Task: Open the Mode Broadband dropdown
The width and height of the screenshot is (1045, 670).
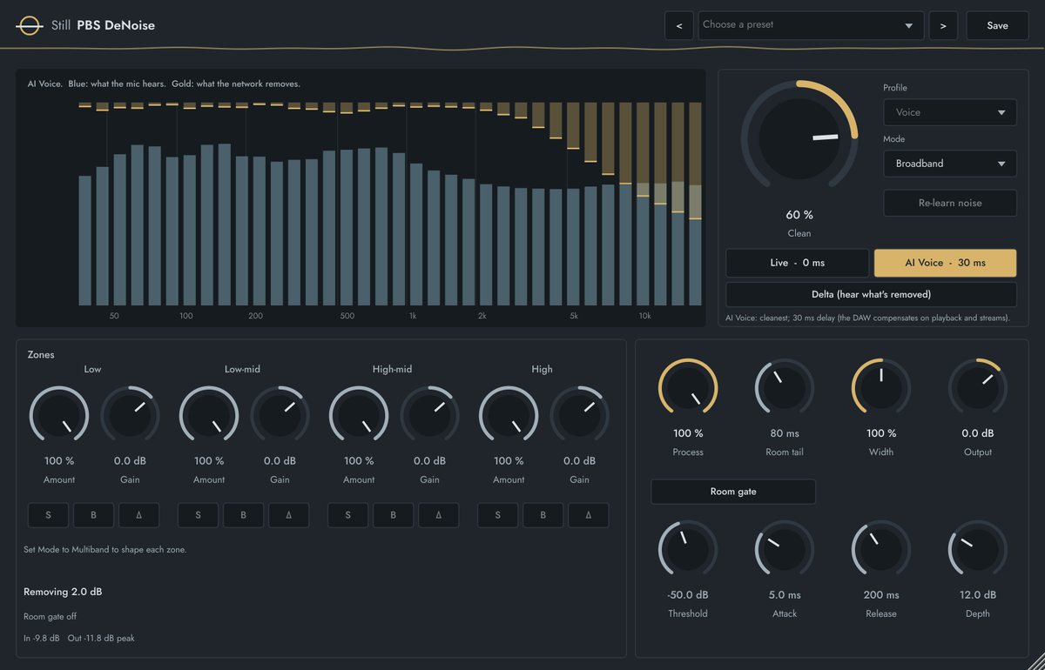Action: click(950, 163)
